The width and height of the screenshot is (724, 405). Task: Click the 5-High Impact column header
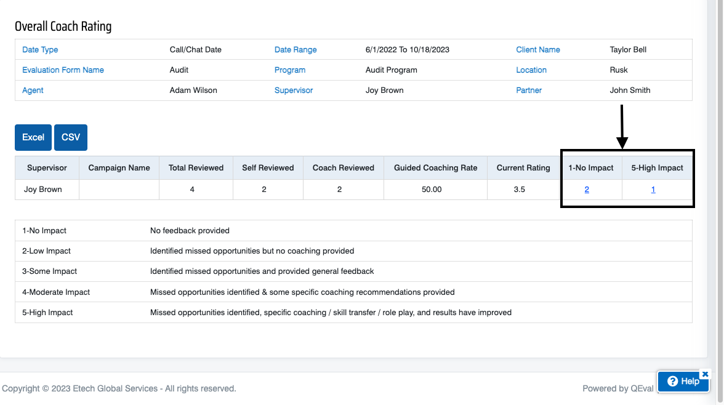pyautogui.click(x=657, y=167)
